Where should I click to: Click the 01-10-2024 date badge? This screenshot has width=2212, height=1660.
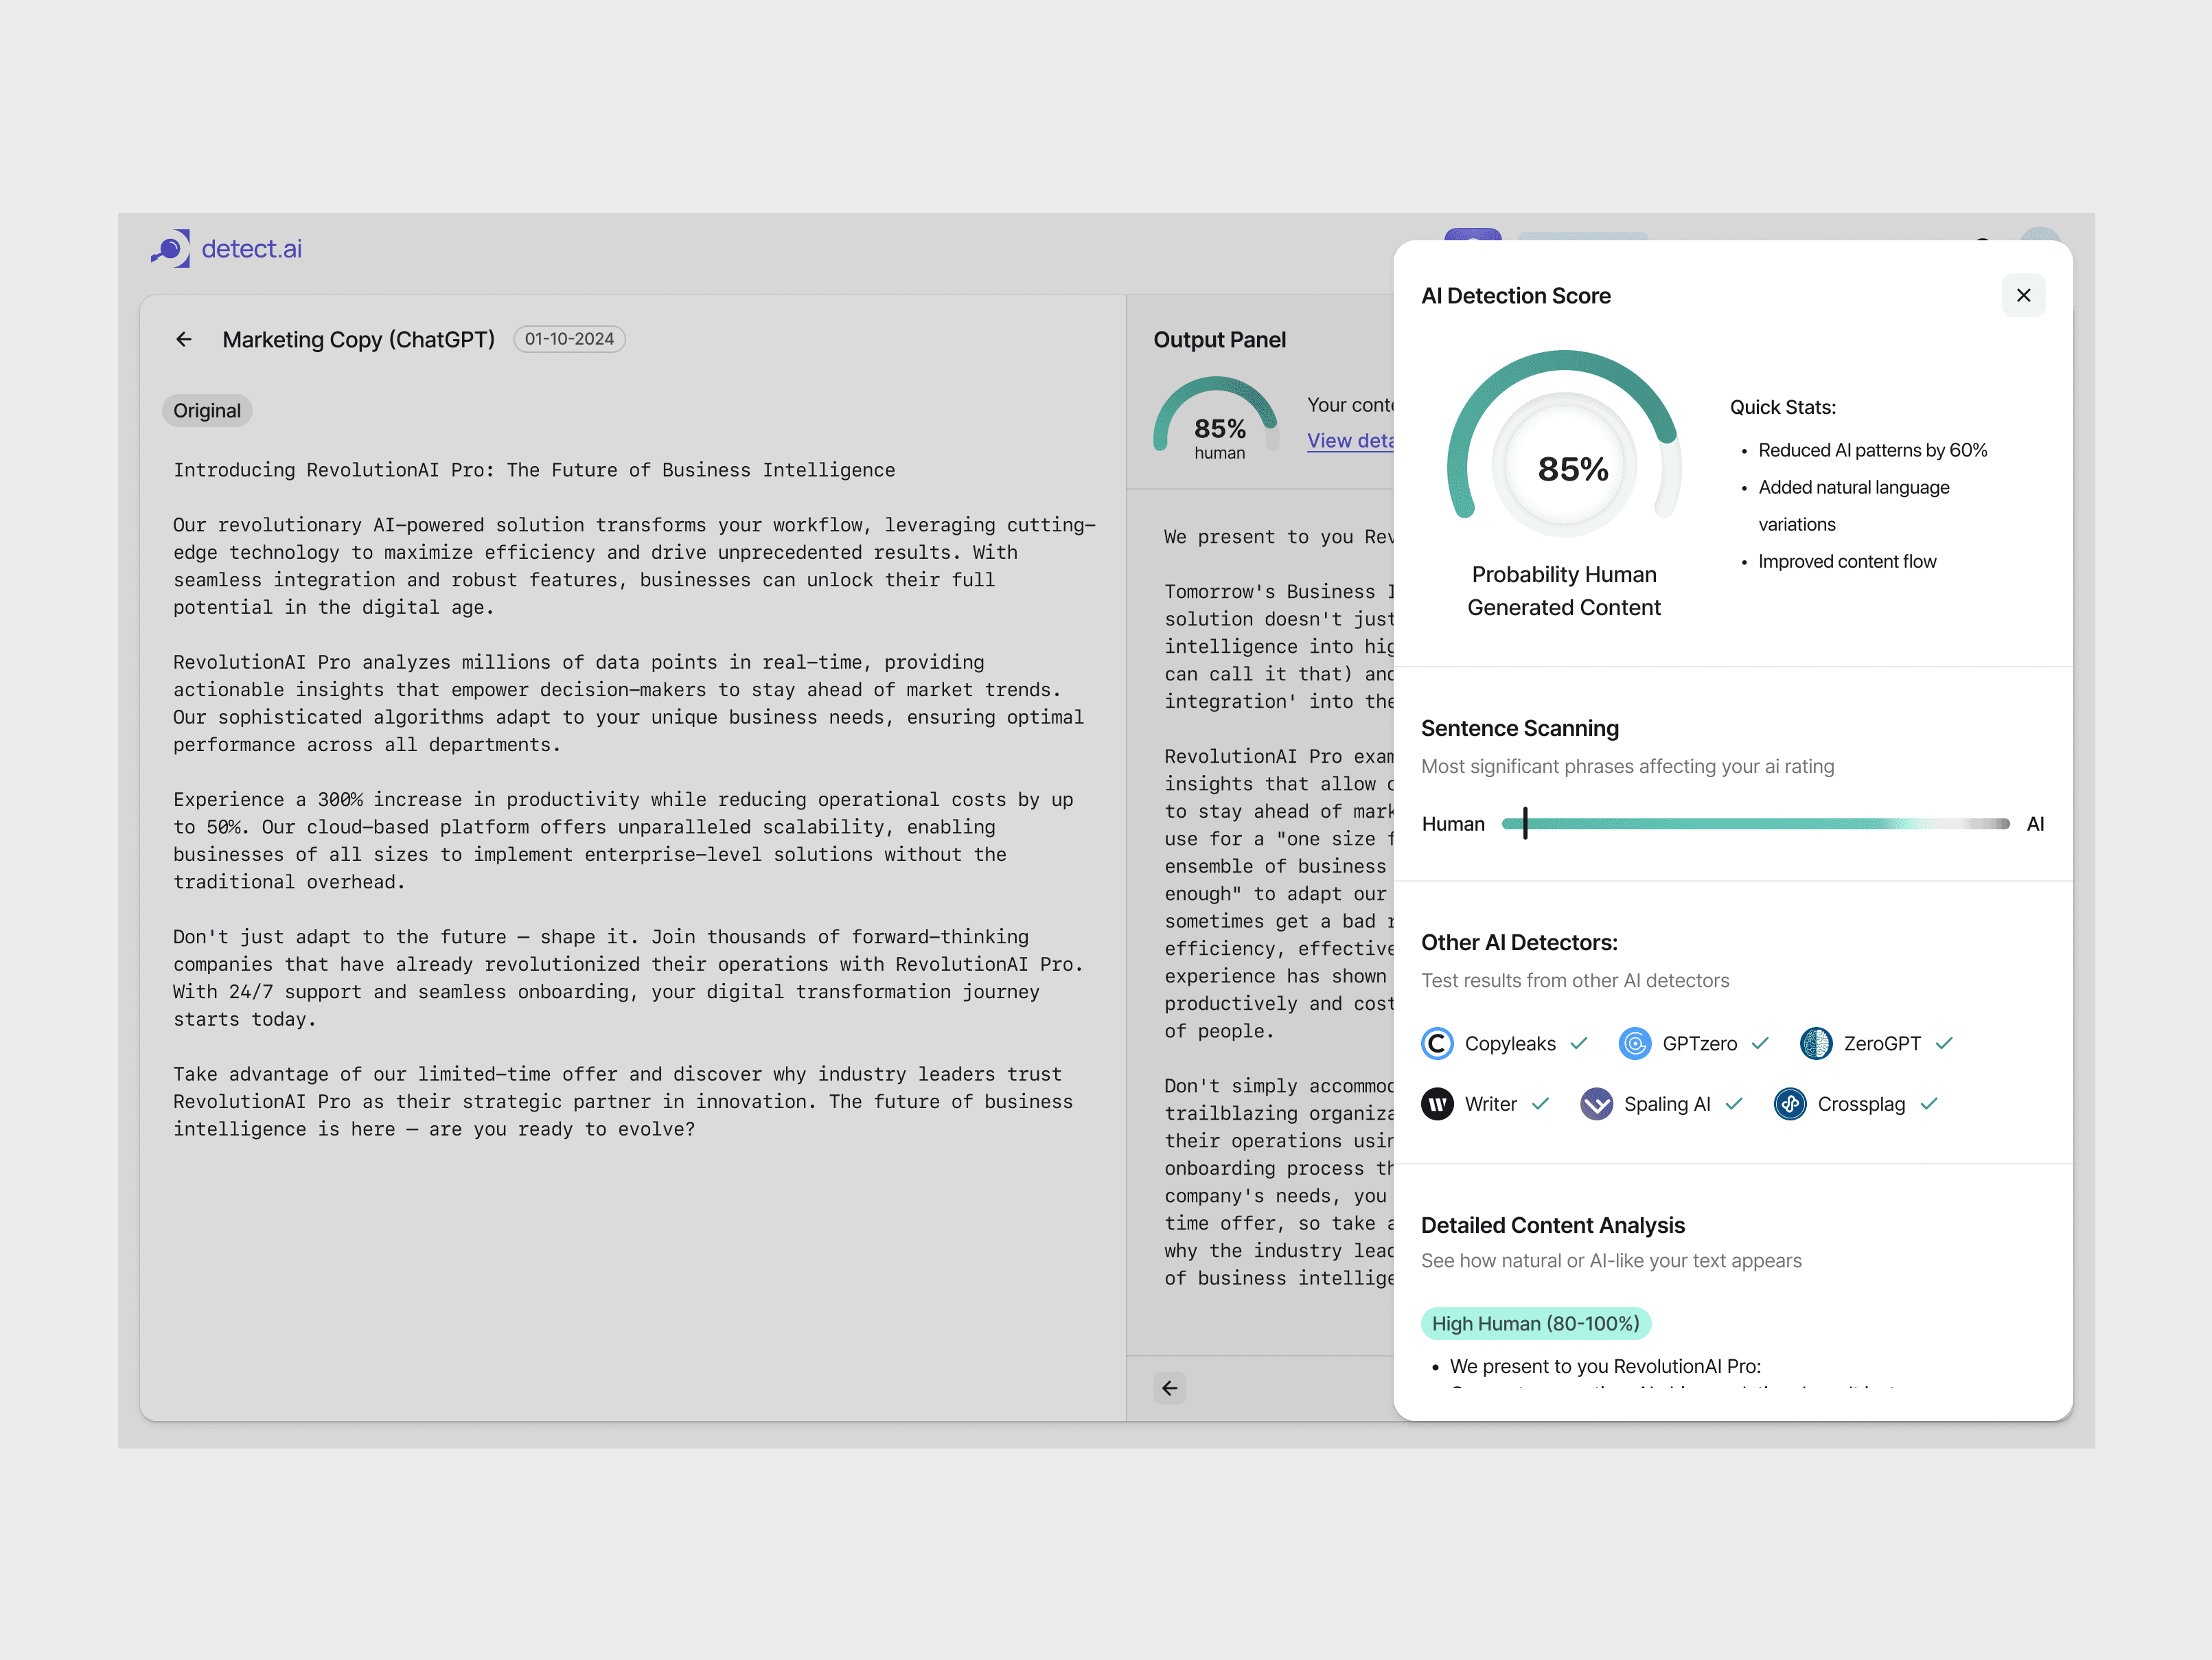pyautogui.click(x=569, y=339)
